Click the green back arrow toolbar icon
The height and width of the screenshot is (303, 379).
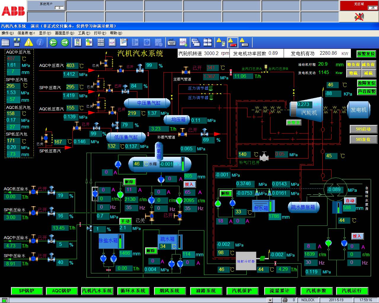coord(53,43)
